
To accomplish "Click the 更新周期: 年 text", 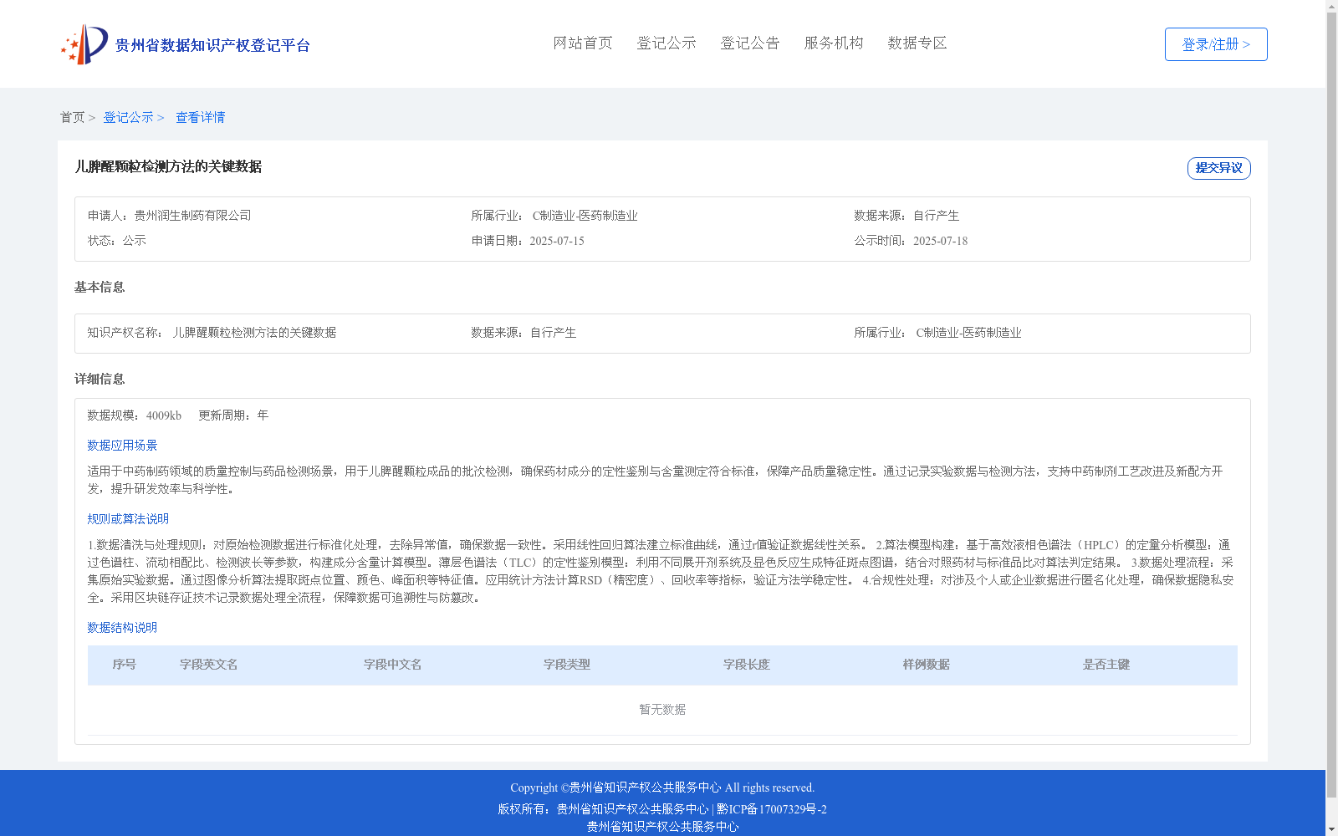I will (x=233, y=415).
